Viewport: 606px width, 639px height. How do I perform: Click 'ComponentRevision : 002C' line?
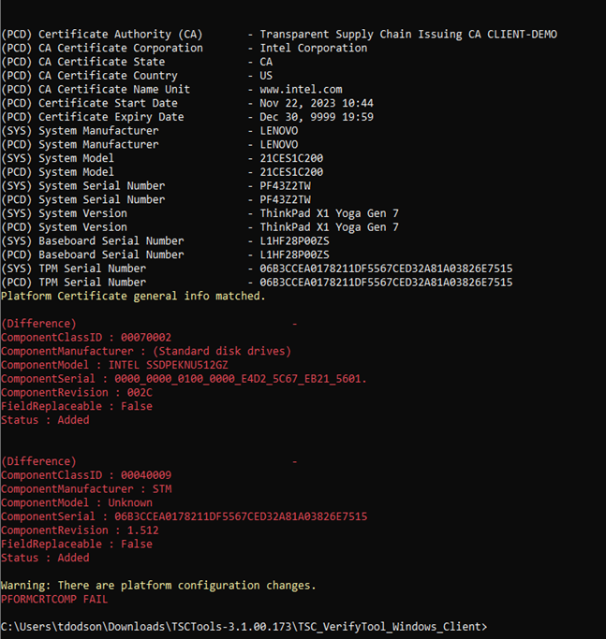[x=77, y=392]
